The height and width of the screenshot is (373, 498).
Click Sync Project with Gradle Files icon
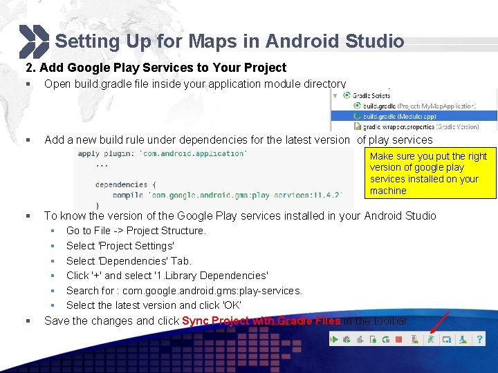tap(431, 339)
